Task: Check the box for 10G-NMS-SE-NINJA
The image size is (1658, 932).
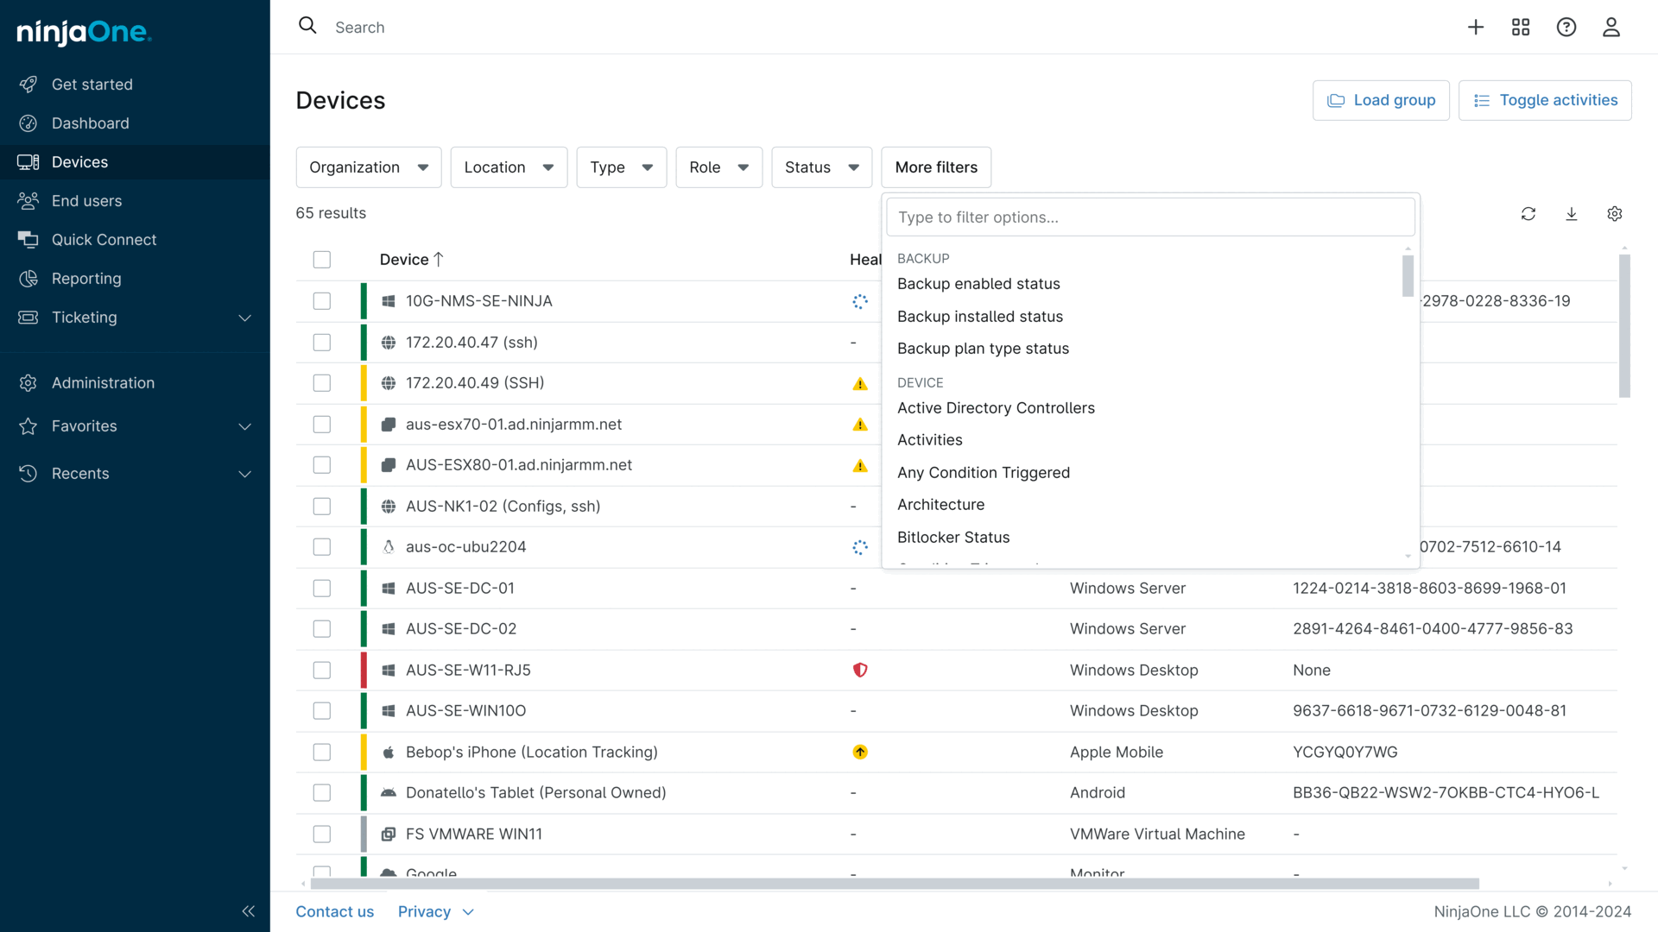Action: point(322,301)
